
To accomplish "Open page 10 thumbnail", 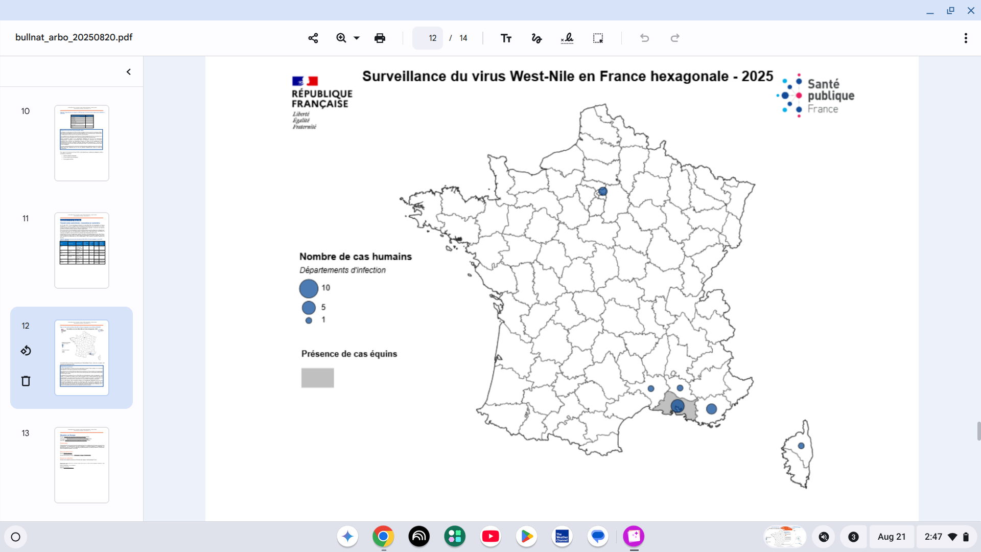I will [x=82, y=143].
